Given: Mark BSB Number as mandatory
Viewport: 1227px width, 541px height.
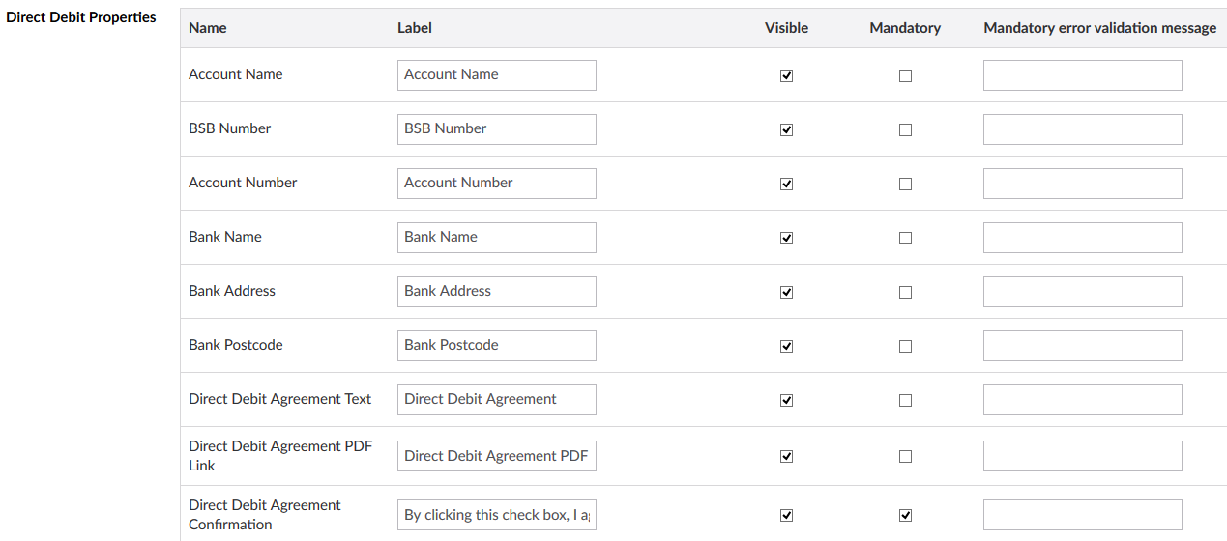Looking at the screenshot, I should pos(905,129).
